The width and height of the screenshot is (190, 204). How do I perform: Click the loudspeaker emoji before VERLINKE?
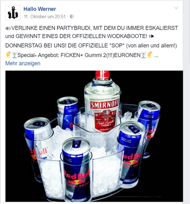click(x=8, y=28)
